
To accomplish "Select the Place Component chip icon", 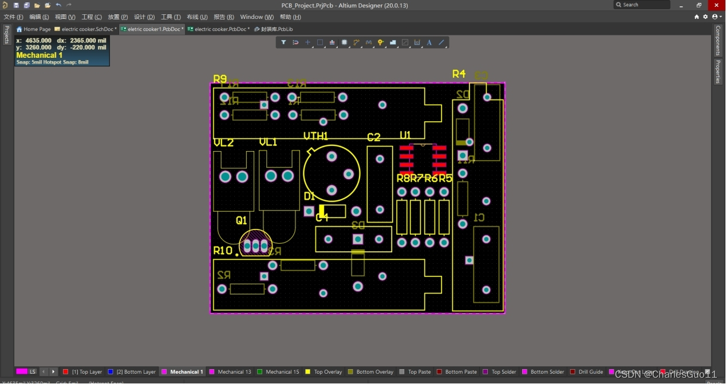I will click(344, 42).
